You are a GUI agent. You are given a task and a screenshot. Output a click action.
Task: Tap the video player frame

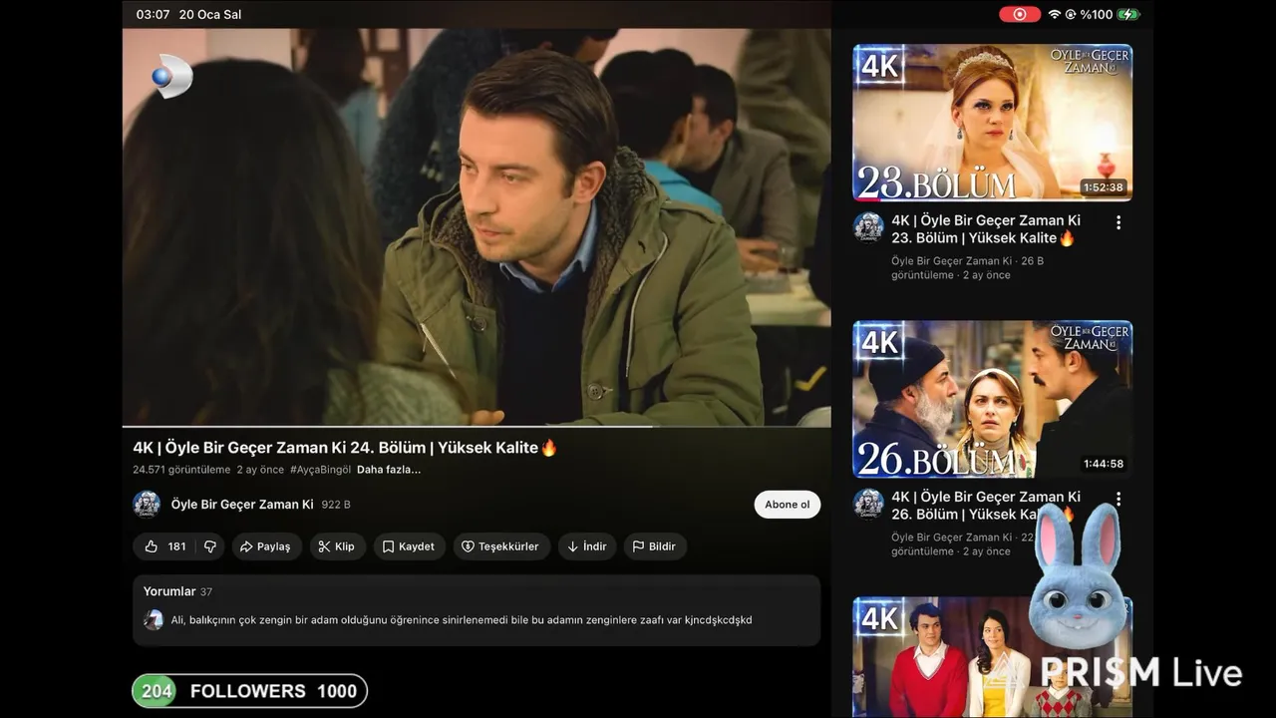coord(477,227)
